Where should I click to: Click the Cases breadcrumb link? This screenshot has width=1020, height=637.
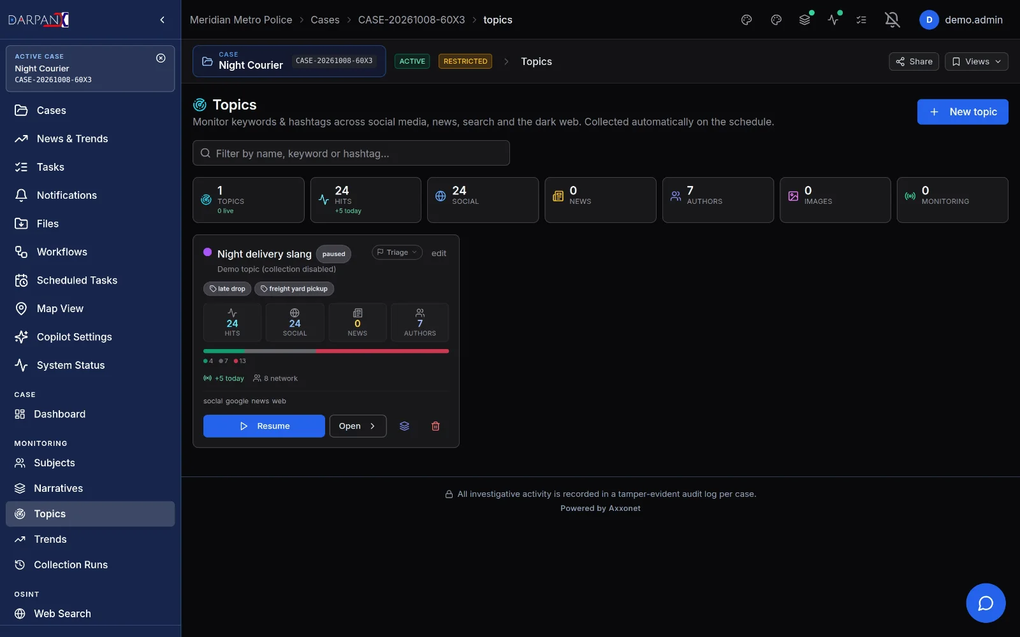[324, 20]
